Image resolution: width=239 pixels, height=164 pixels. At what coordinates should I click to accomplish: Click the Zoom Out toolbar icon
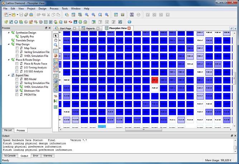pyautogui.click(x=93, y=15)
